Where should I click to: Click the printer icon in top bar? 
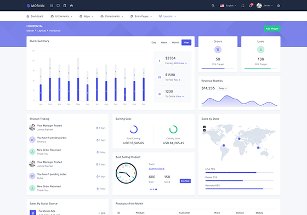click(71, 5)
